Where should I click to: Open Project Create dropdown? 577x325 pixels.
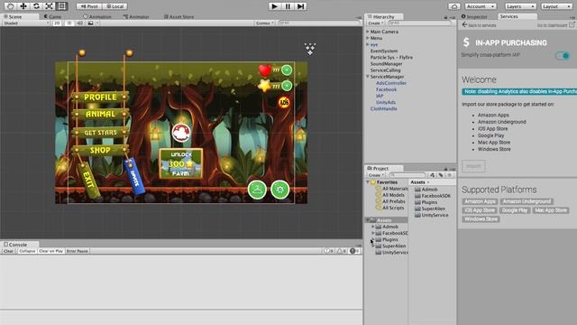(376, 175)
